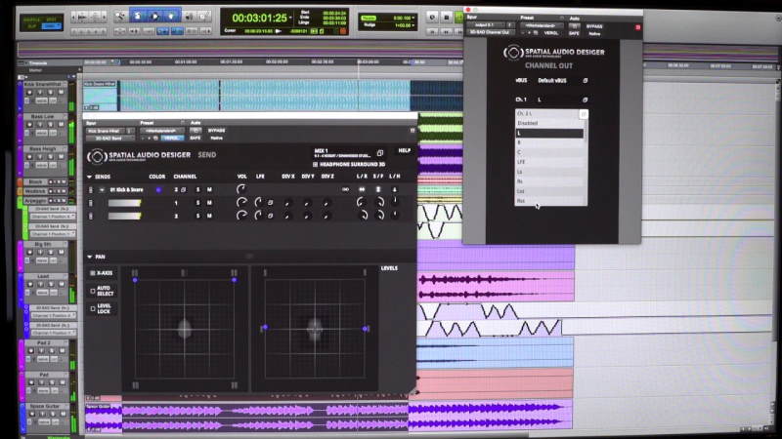Click the Stop transport button
The image size is (782, 439).
pyautogui.click(x=447, y=18)
